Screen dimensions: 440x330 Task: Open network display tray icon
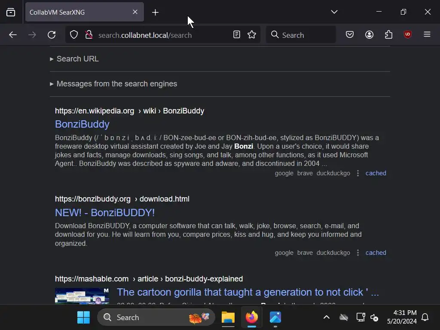click(x=361, y=318)
